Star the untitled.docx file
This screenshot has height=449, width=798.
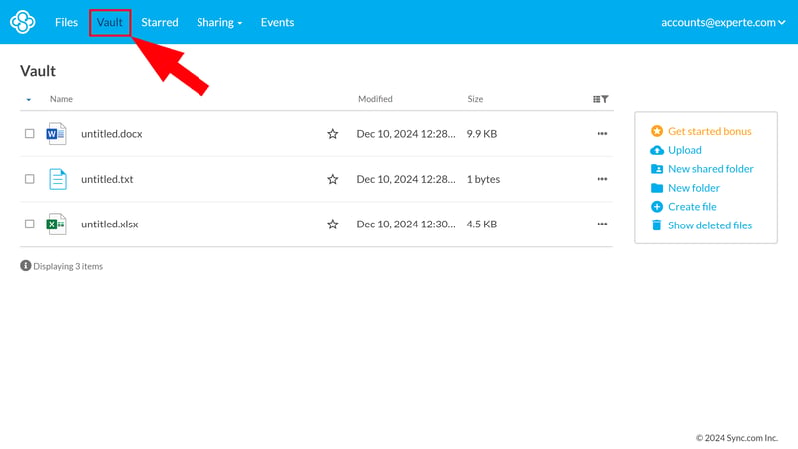333,134
